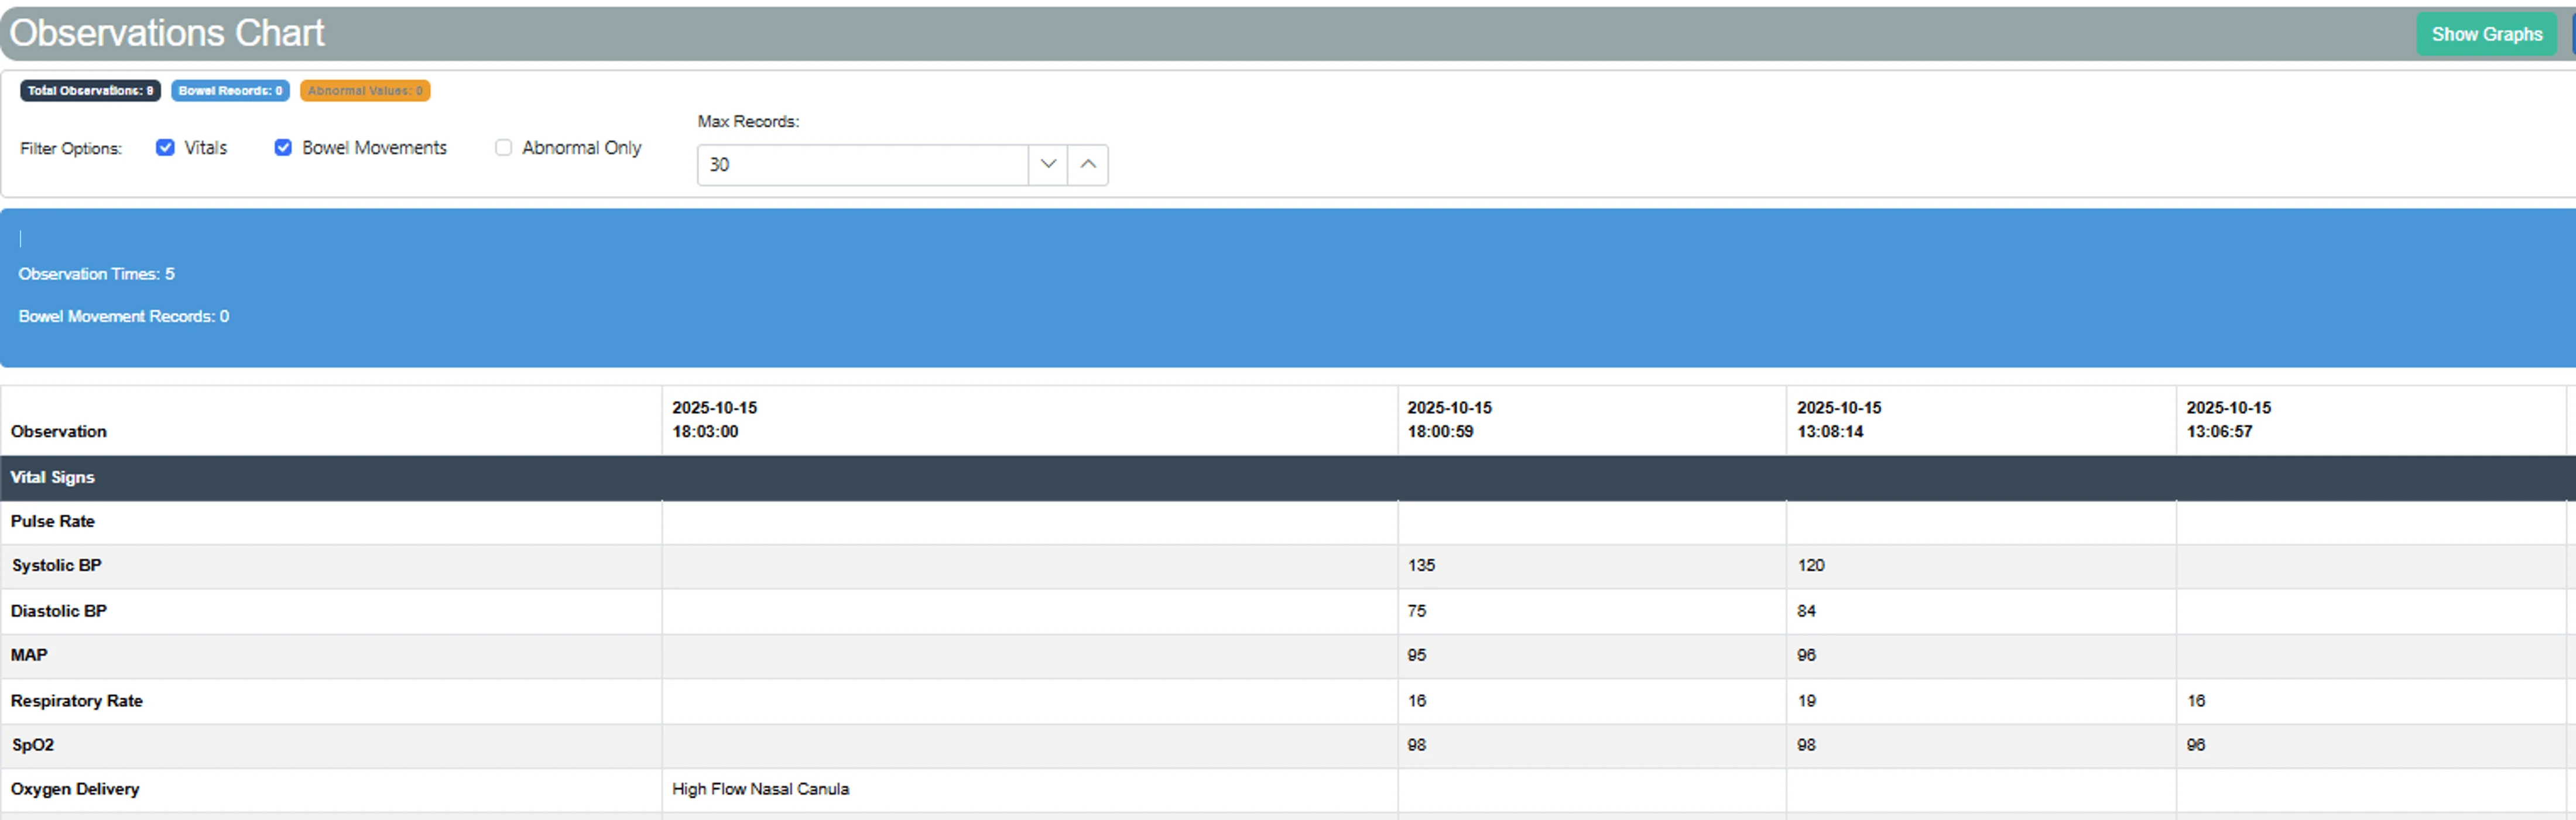Click the SpO2 row label
The width and height of the screenshot is (2576, 820).
click(33, 745)
